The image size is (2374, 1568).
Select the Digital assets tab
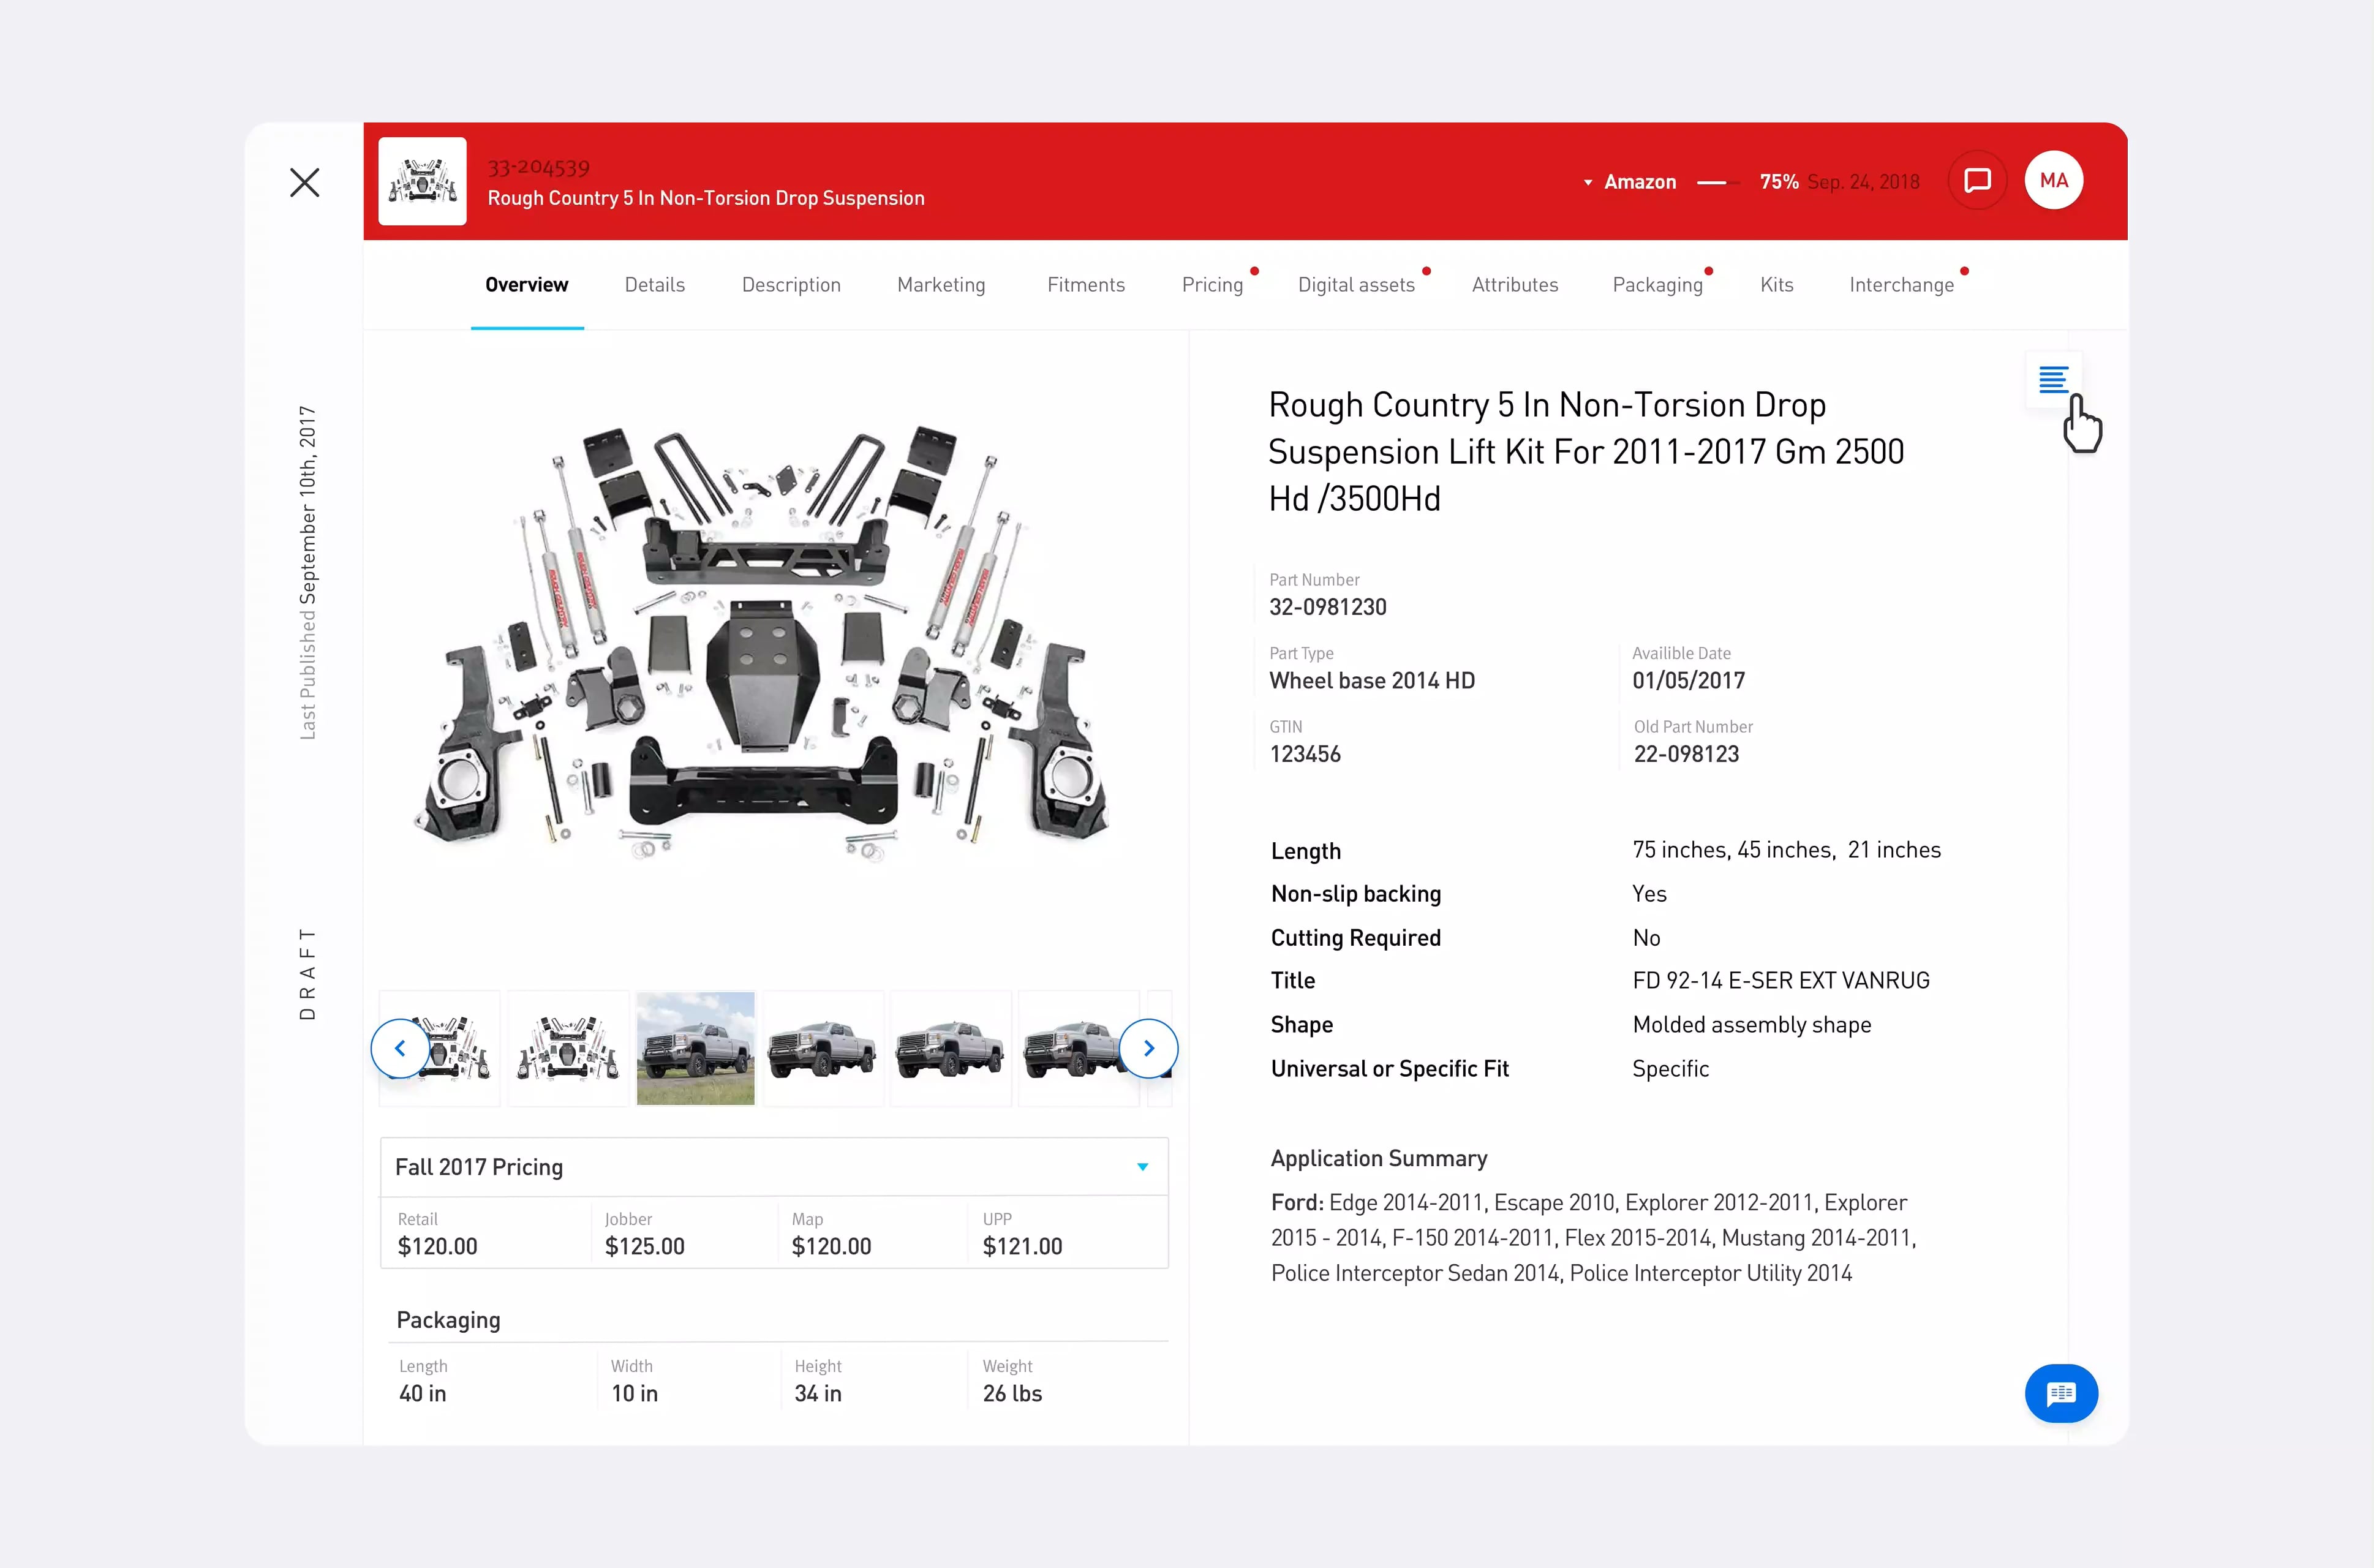(1356, 285)
